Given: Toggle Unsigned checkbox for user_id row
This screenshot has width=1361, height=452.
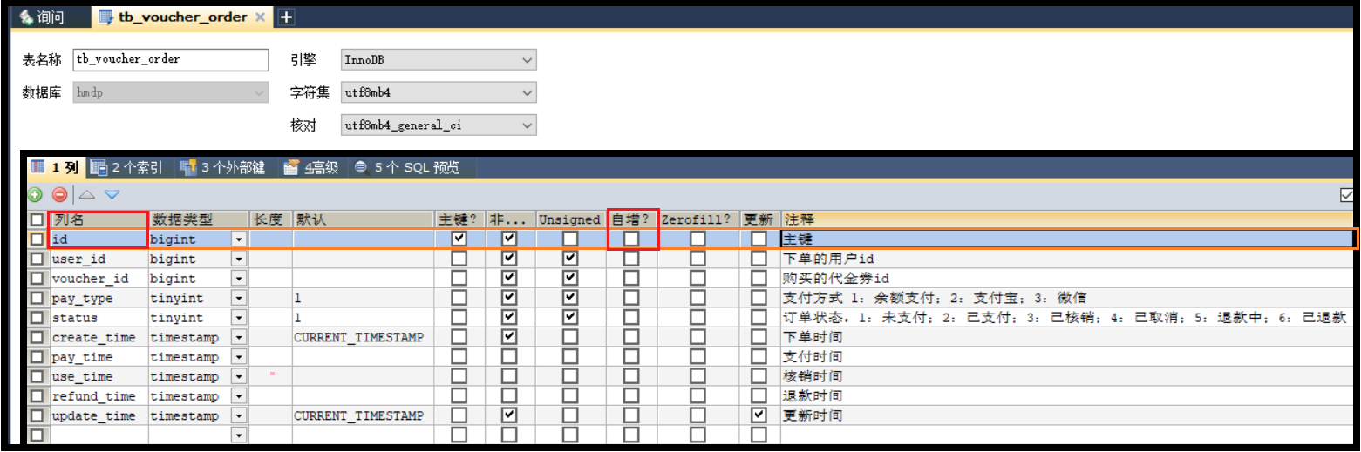Looking at the screenshot, I should tap(570, 259).
